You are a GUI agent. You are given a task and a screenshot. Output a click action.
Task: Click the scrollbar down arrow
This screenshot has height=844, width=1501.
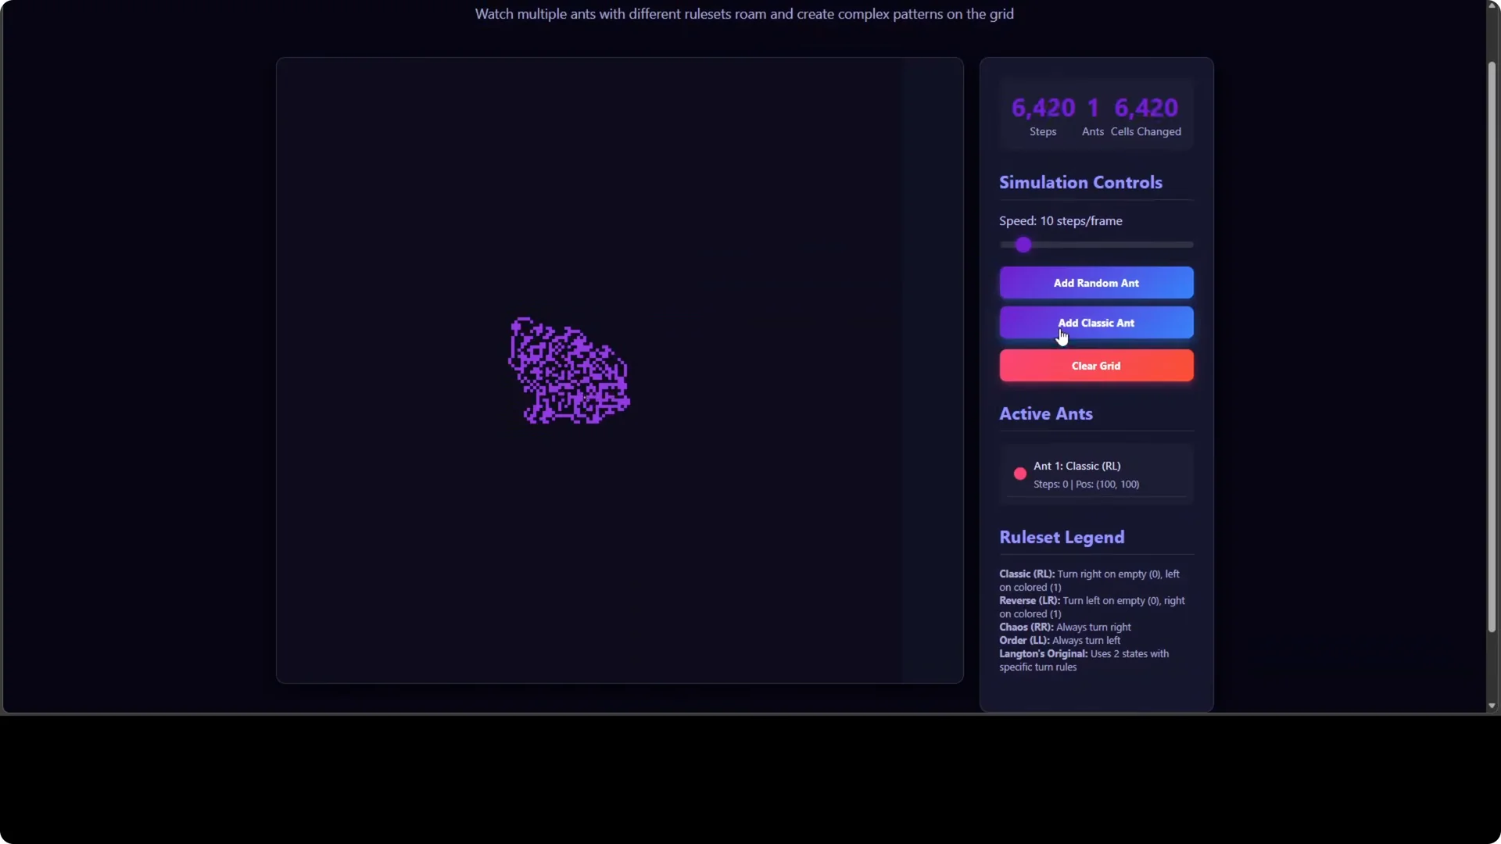point(1492,706)
